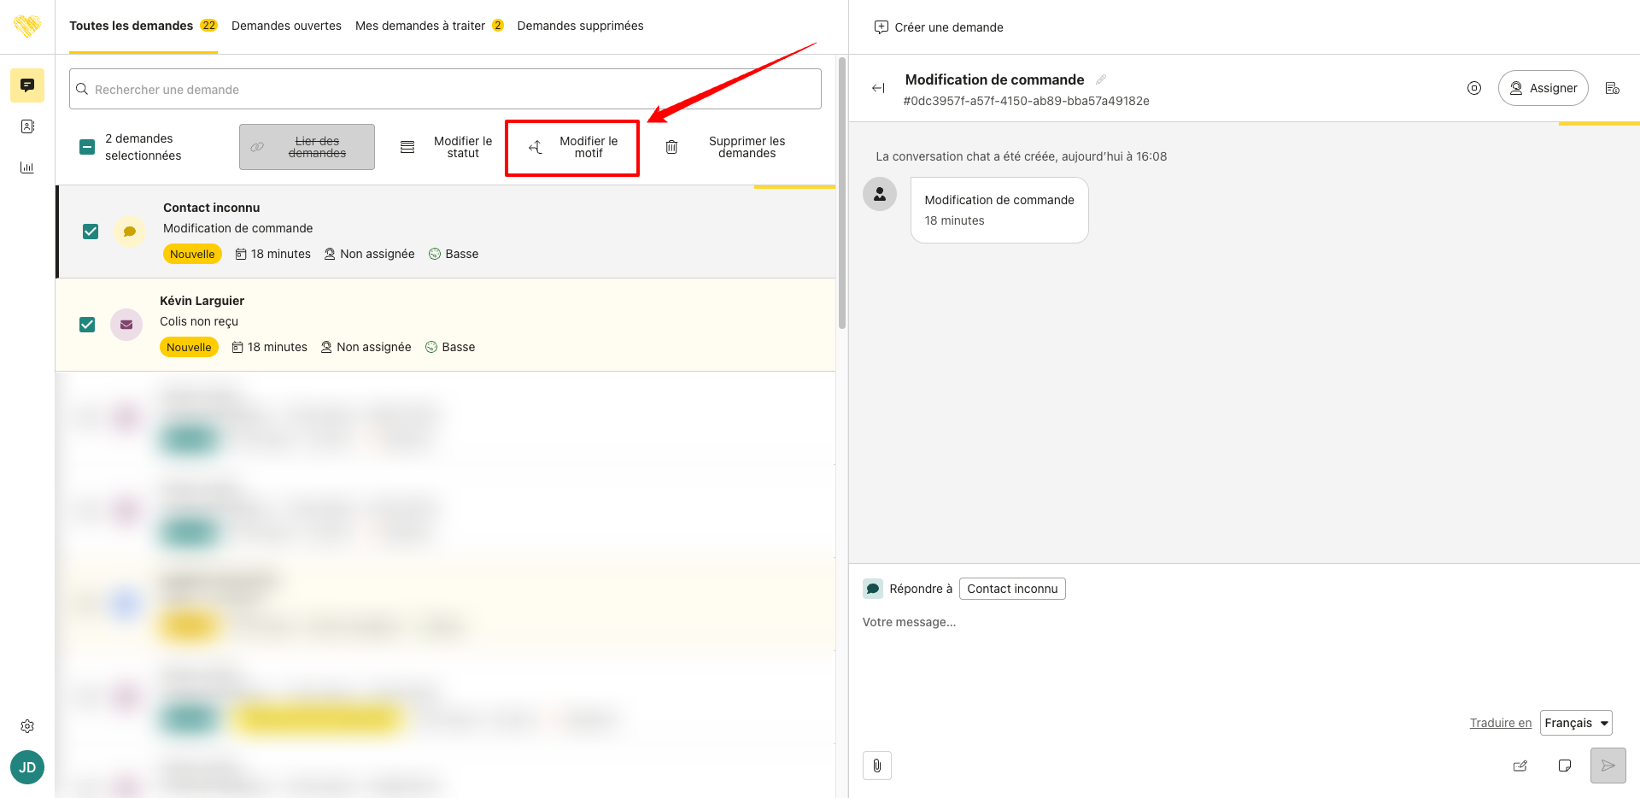1640x798 pixels.
Task: Click pencil icon to rename request title
Action: pyautogui.click(x=1101, y=79)
